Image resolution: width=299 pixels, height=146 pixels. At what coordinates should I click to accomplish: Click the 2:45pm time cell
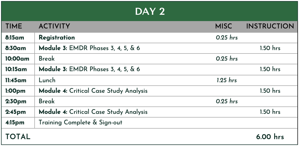15,112
